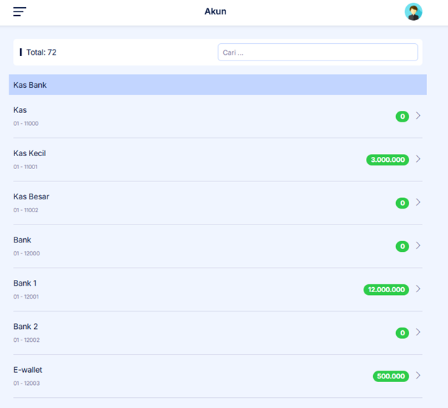Click the 3.000.000 balance badge
This screenshot has width=448, height=408.
coord(387,160)
